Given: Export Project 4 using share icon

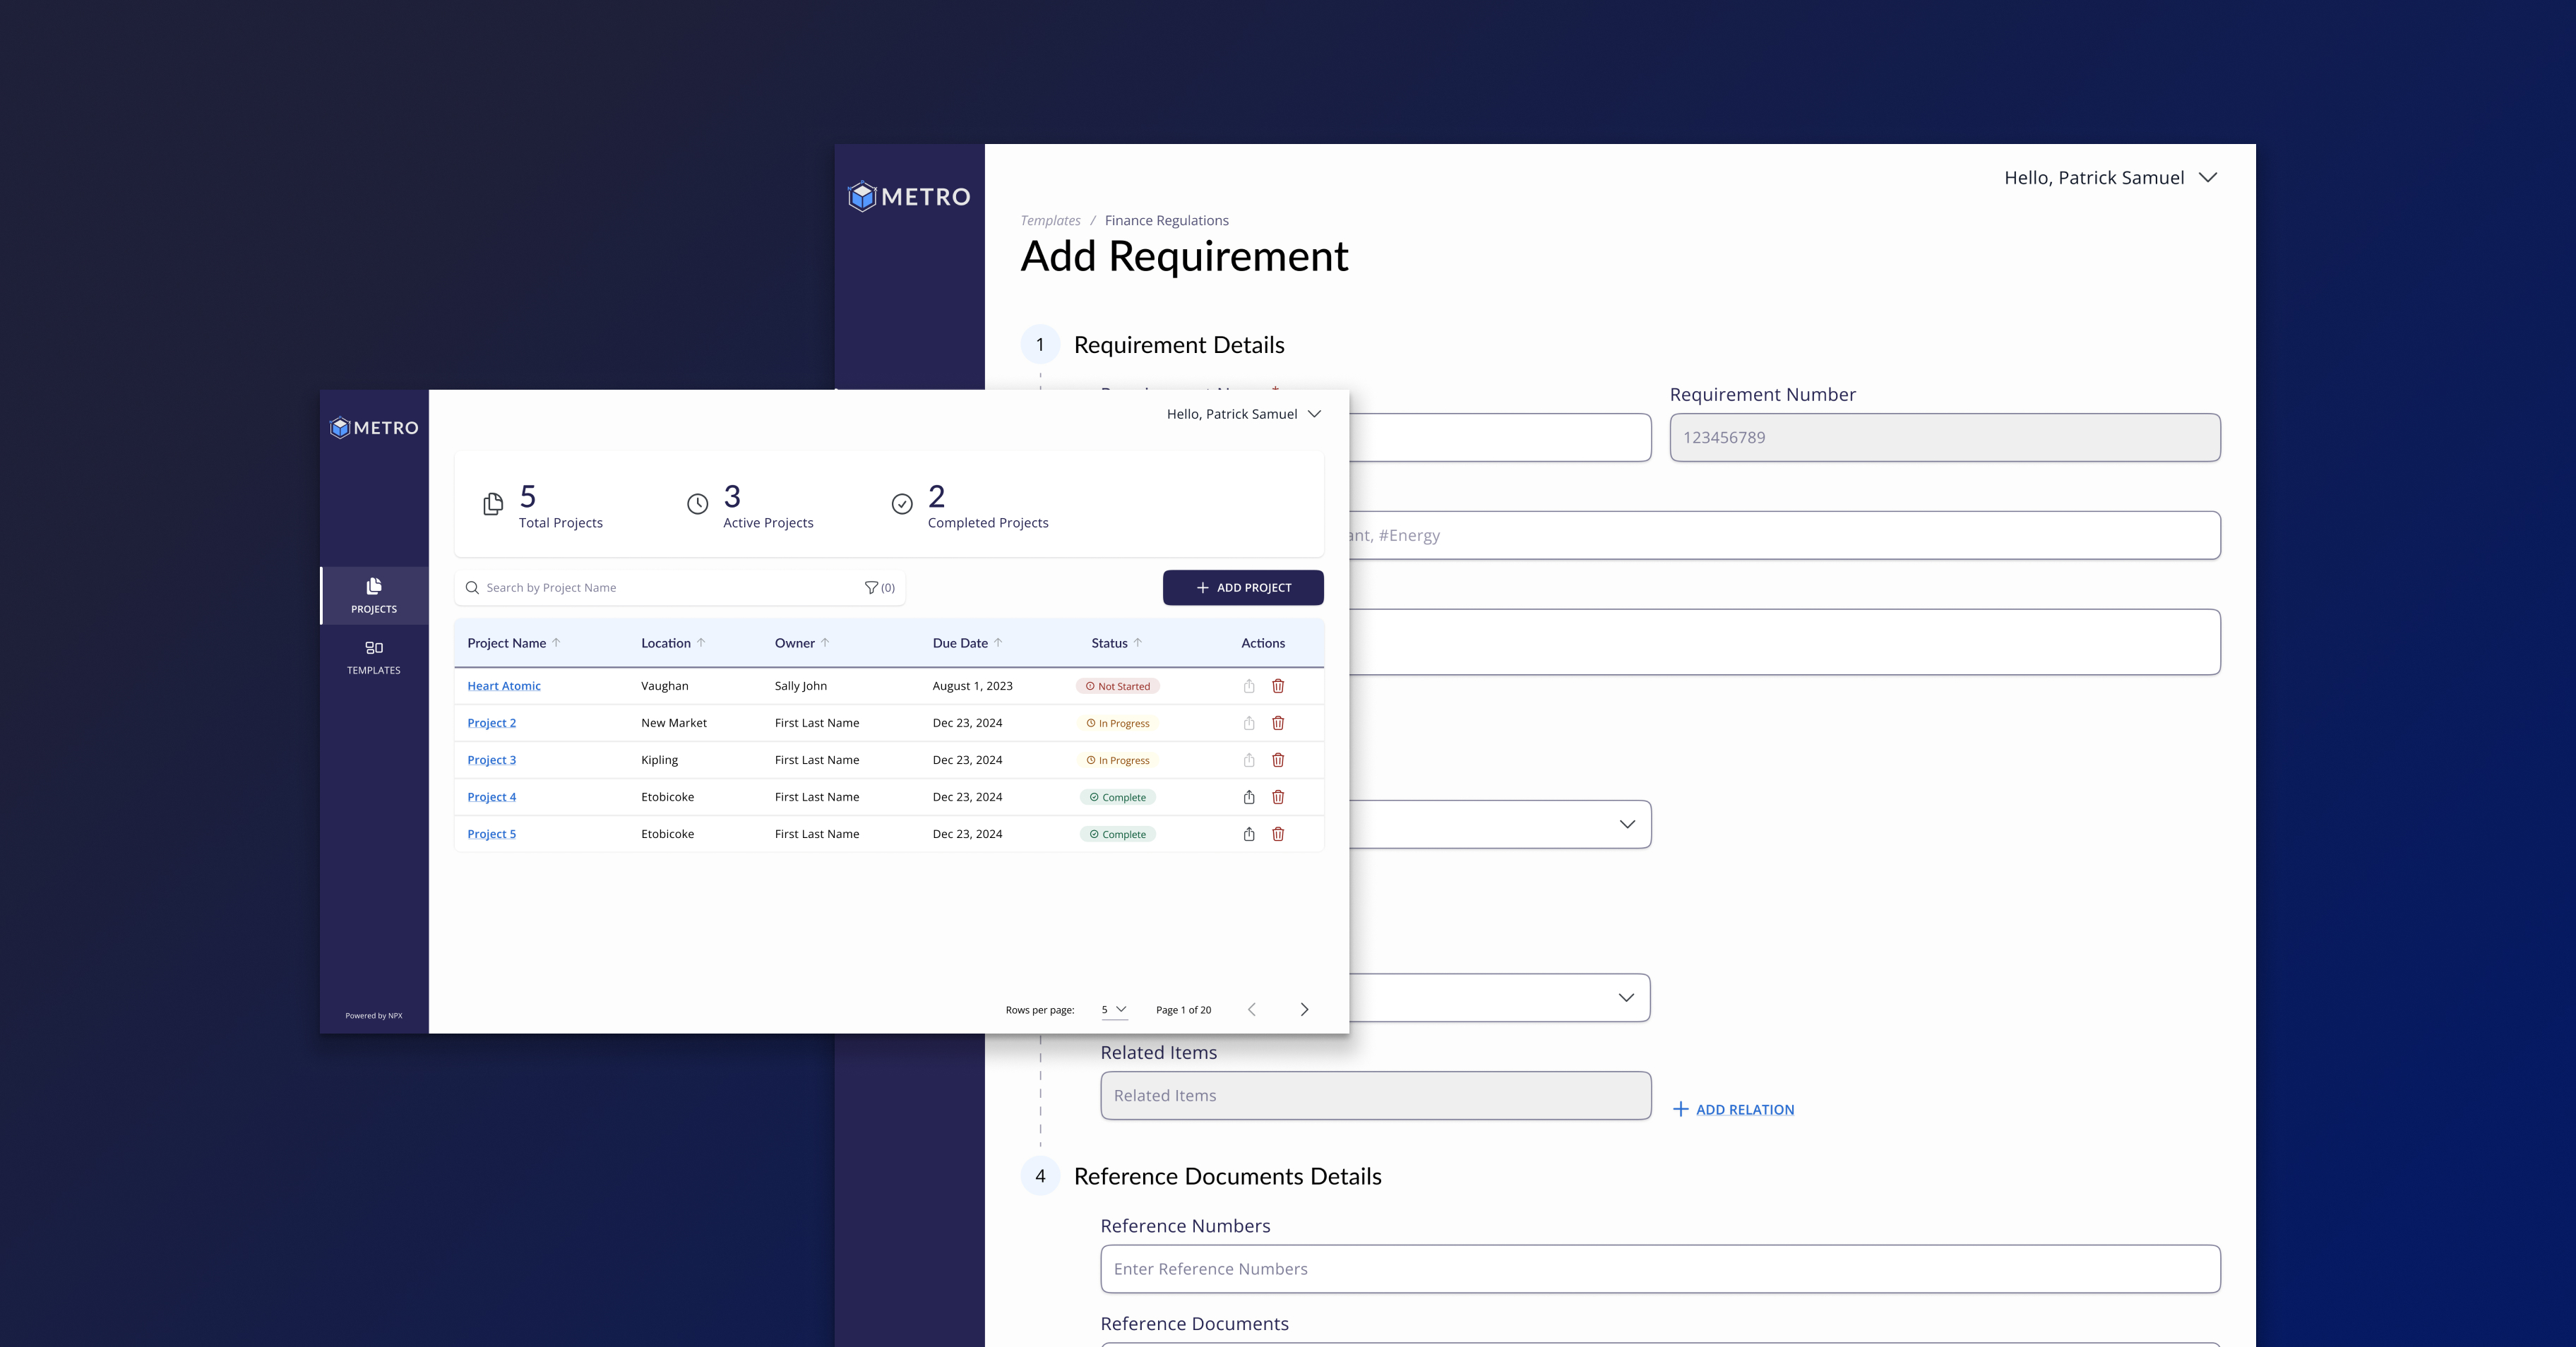Looking at the screenshot, I should 1249,797.
